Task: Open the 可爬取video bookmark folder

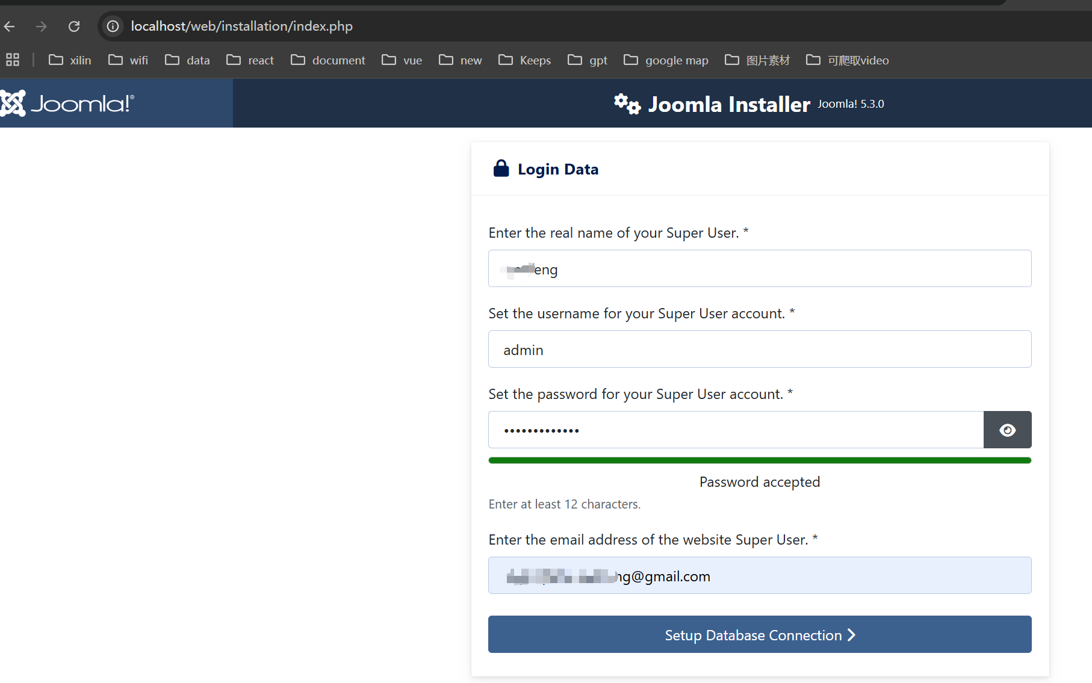Action: [848, 60]
